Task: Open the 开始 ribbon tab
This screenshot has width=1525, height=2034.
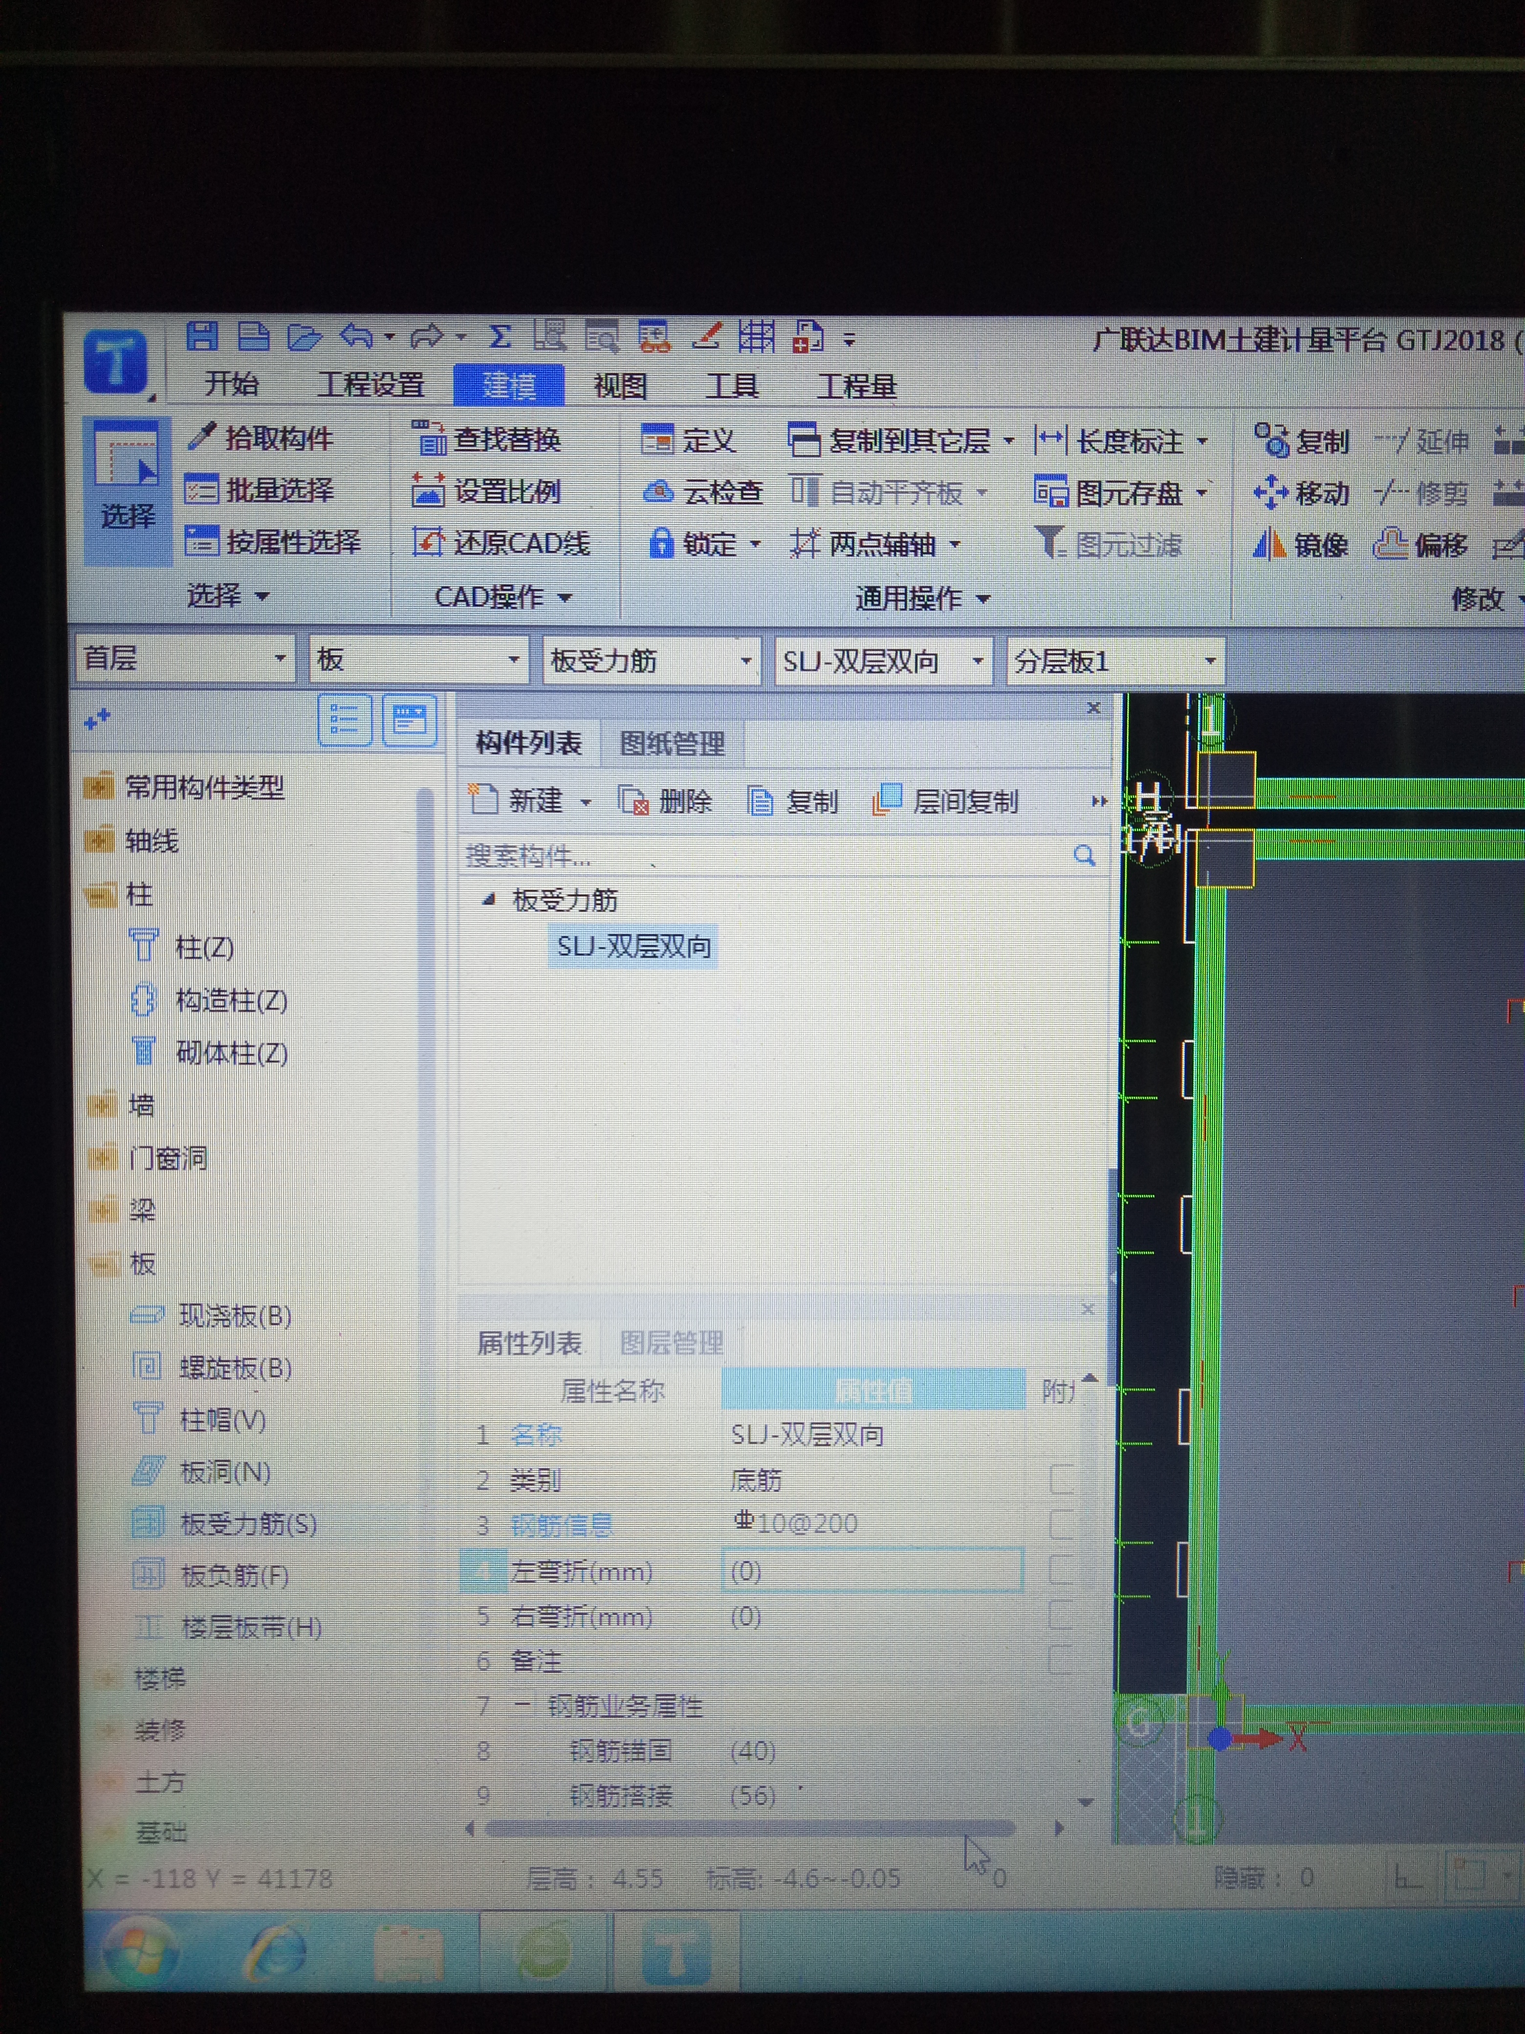Action: [232, 383]
